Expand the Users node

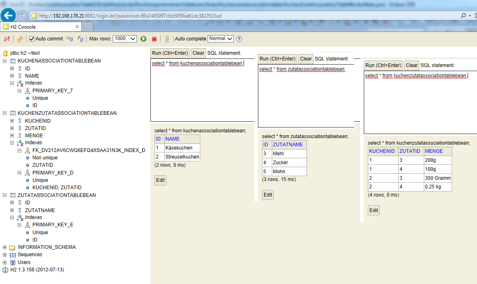click(5, 262)
